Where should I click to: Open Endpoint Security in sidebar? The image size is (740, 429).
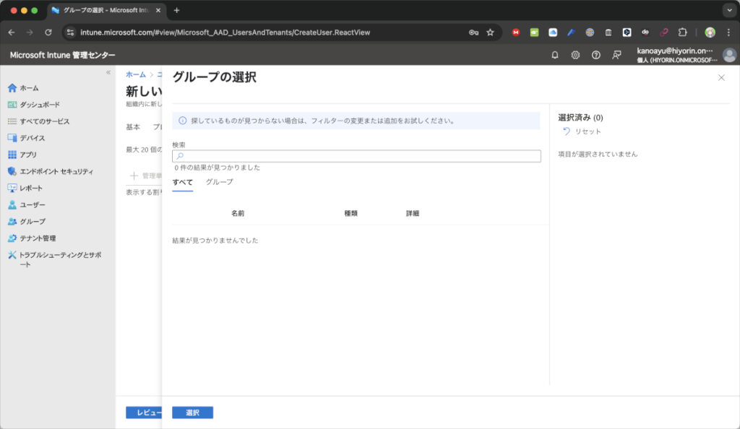[51, 172]
